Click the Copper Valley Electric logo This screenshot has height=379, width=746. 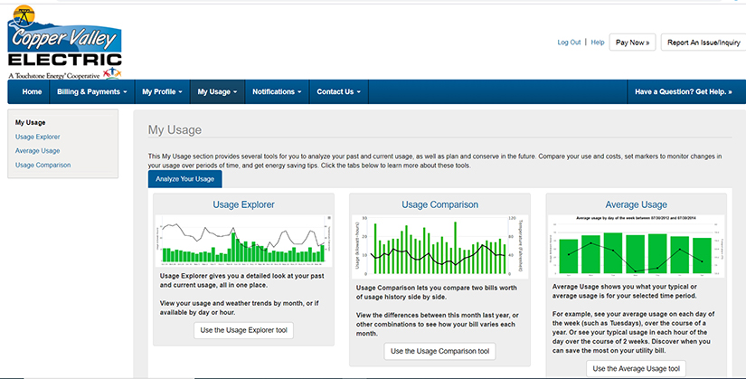click(x=63, y=41)
